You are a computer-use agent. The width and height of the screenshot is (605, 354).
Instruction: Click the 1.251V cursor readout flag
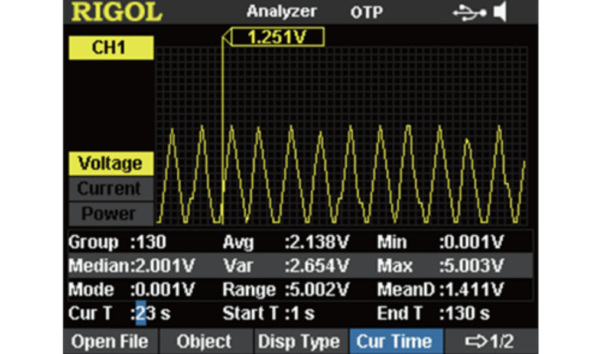point(277,38)
